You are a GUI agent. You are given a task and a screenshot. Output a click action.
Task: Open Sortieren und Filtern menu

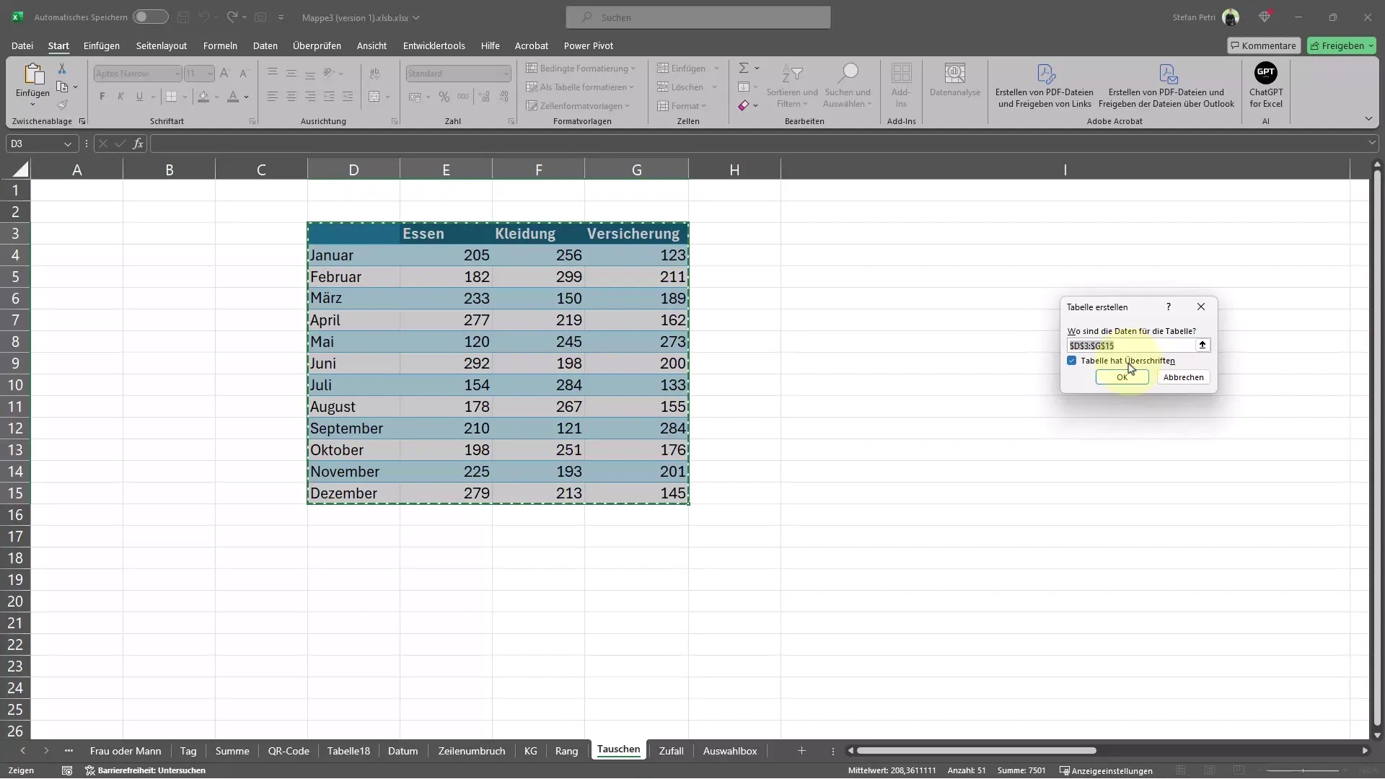[x=792, y=85]
